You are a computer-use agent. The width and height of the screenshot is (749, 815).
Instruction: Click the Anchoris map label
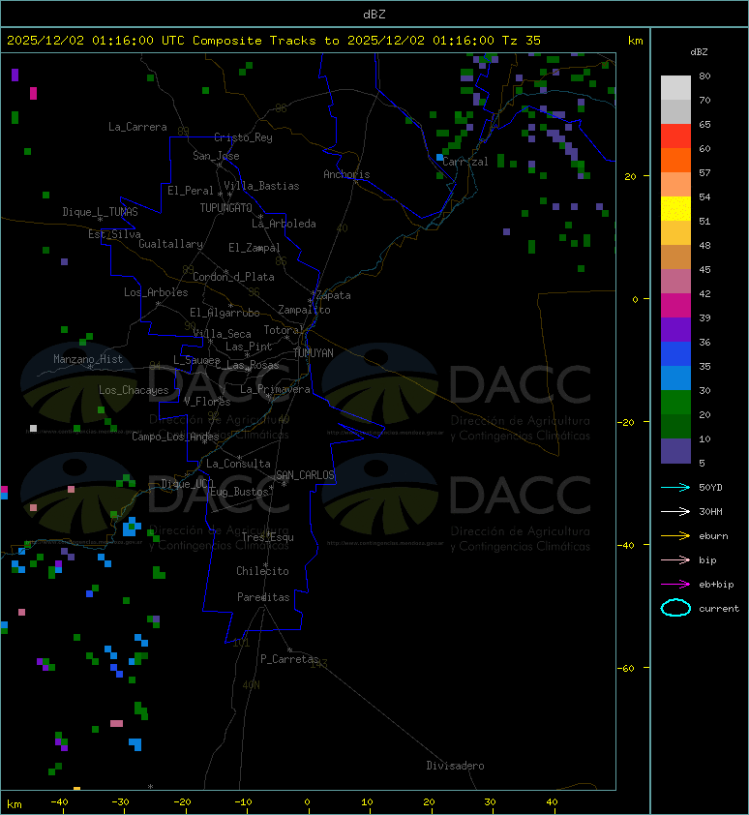click(346, 174)
